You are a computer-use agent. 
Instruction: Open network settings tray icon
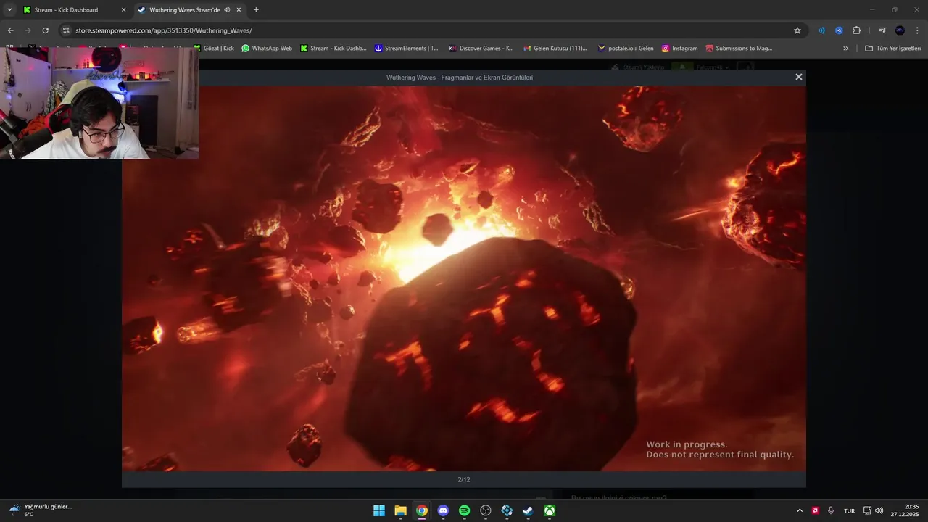867,510
